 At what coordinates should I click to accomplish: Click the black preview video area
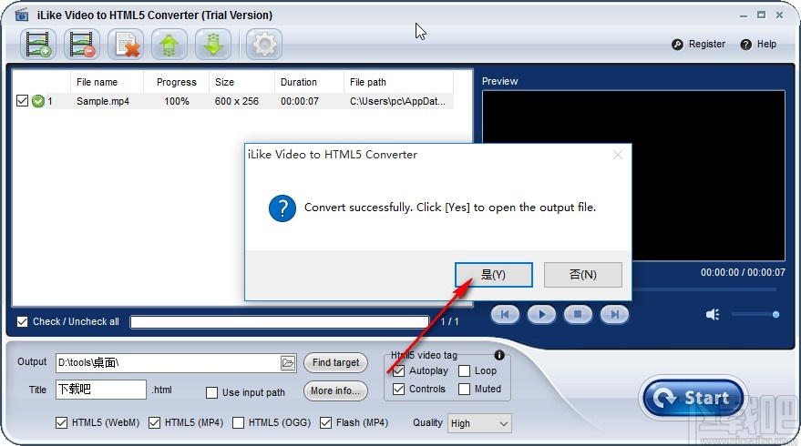(x=633, y=176)
